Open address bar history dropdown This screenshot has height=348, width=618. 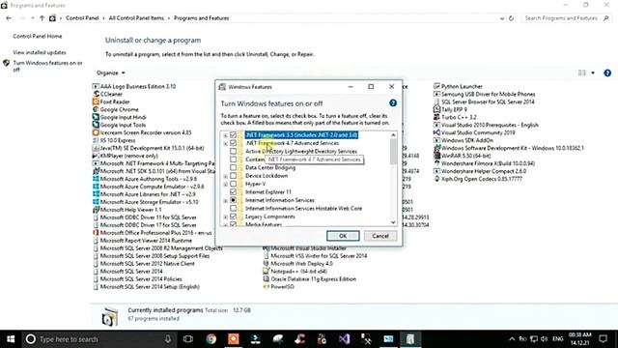click(x=502, y=18)
